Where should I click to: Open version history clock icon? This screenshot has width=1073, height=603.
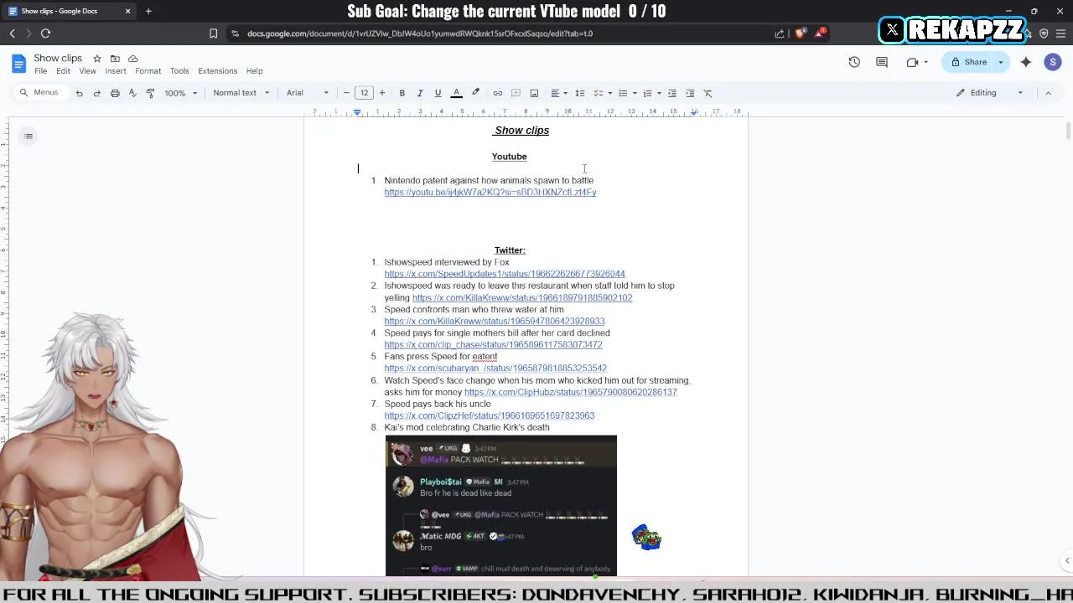854,62
